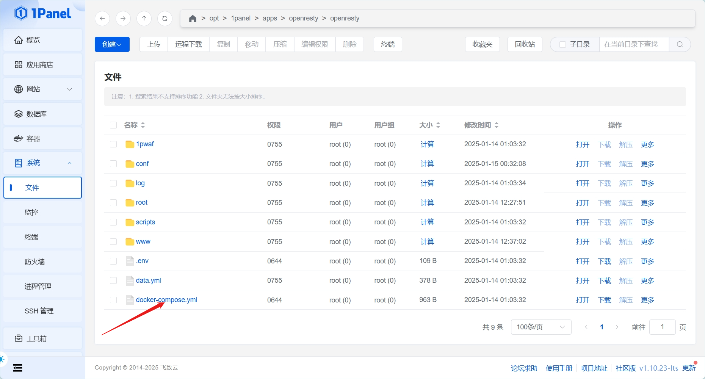Image resolution: width=705 pixels, height=379 pixels.
Task: Click the home icon in breadcrumb
Action: point(193,18)
